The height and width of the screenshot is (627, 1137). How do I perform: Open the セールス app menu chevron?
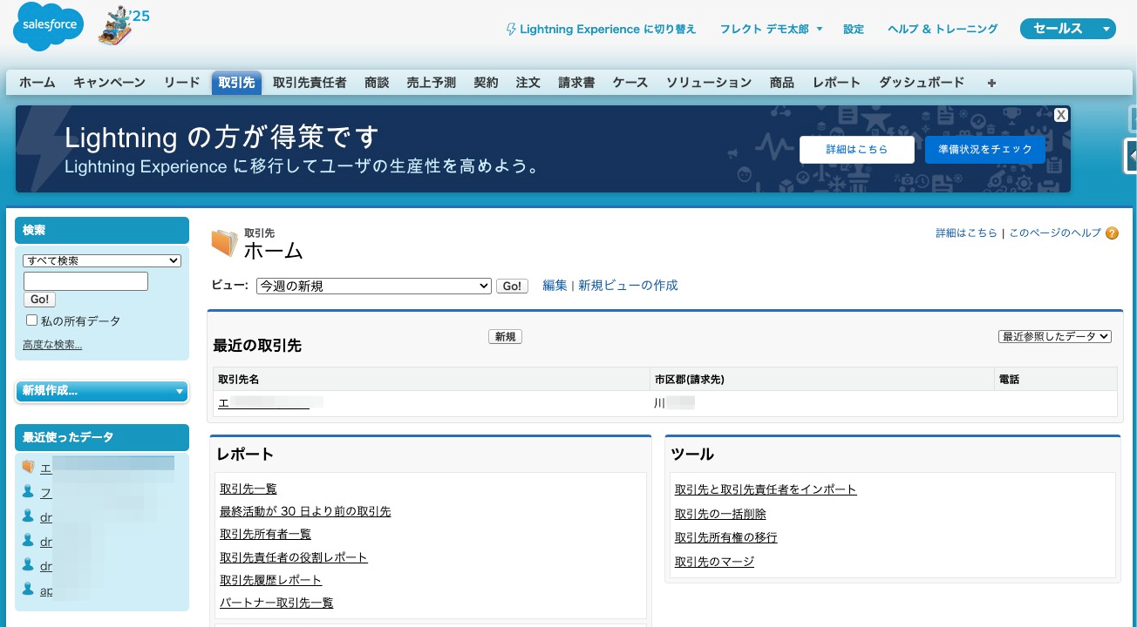pyautogui.click(x=1105, y=28)
